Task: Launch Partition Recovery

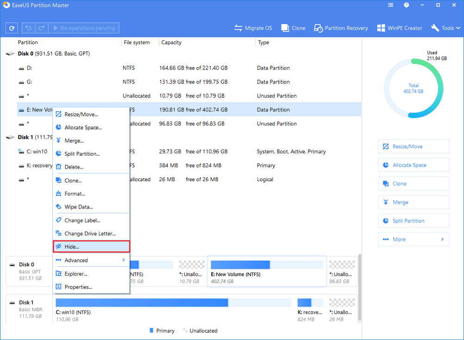Action: pos(341,28)
